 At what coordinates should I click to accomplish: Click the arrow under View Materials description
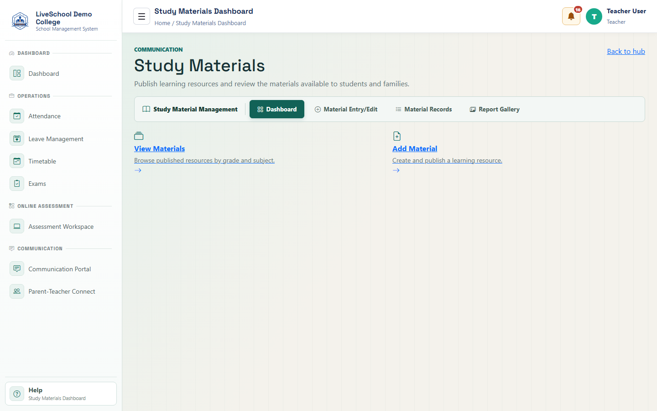point(138,170)
